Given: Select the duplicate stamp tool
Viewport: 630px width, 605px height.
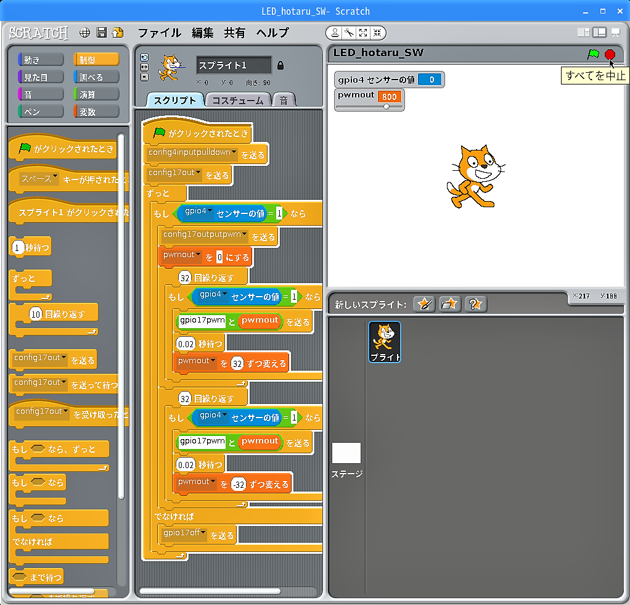Looking at the screenshot, I should (x=334, y=33).
